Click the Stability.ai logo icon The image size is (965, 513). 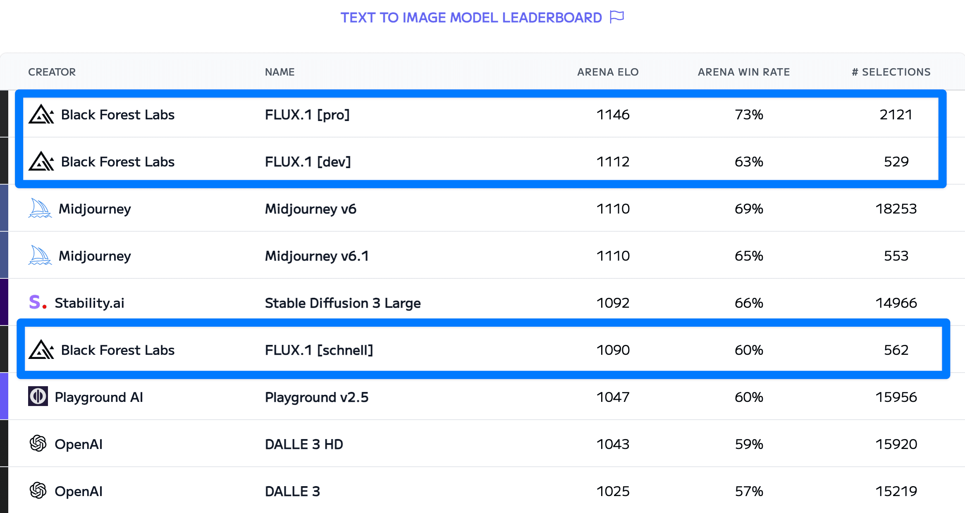click(37, 302)
